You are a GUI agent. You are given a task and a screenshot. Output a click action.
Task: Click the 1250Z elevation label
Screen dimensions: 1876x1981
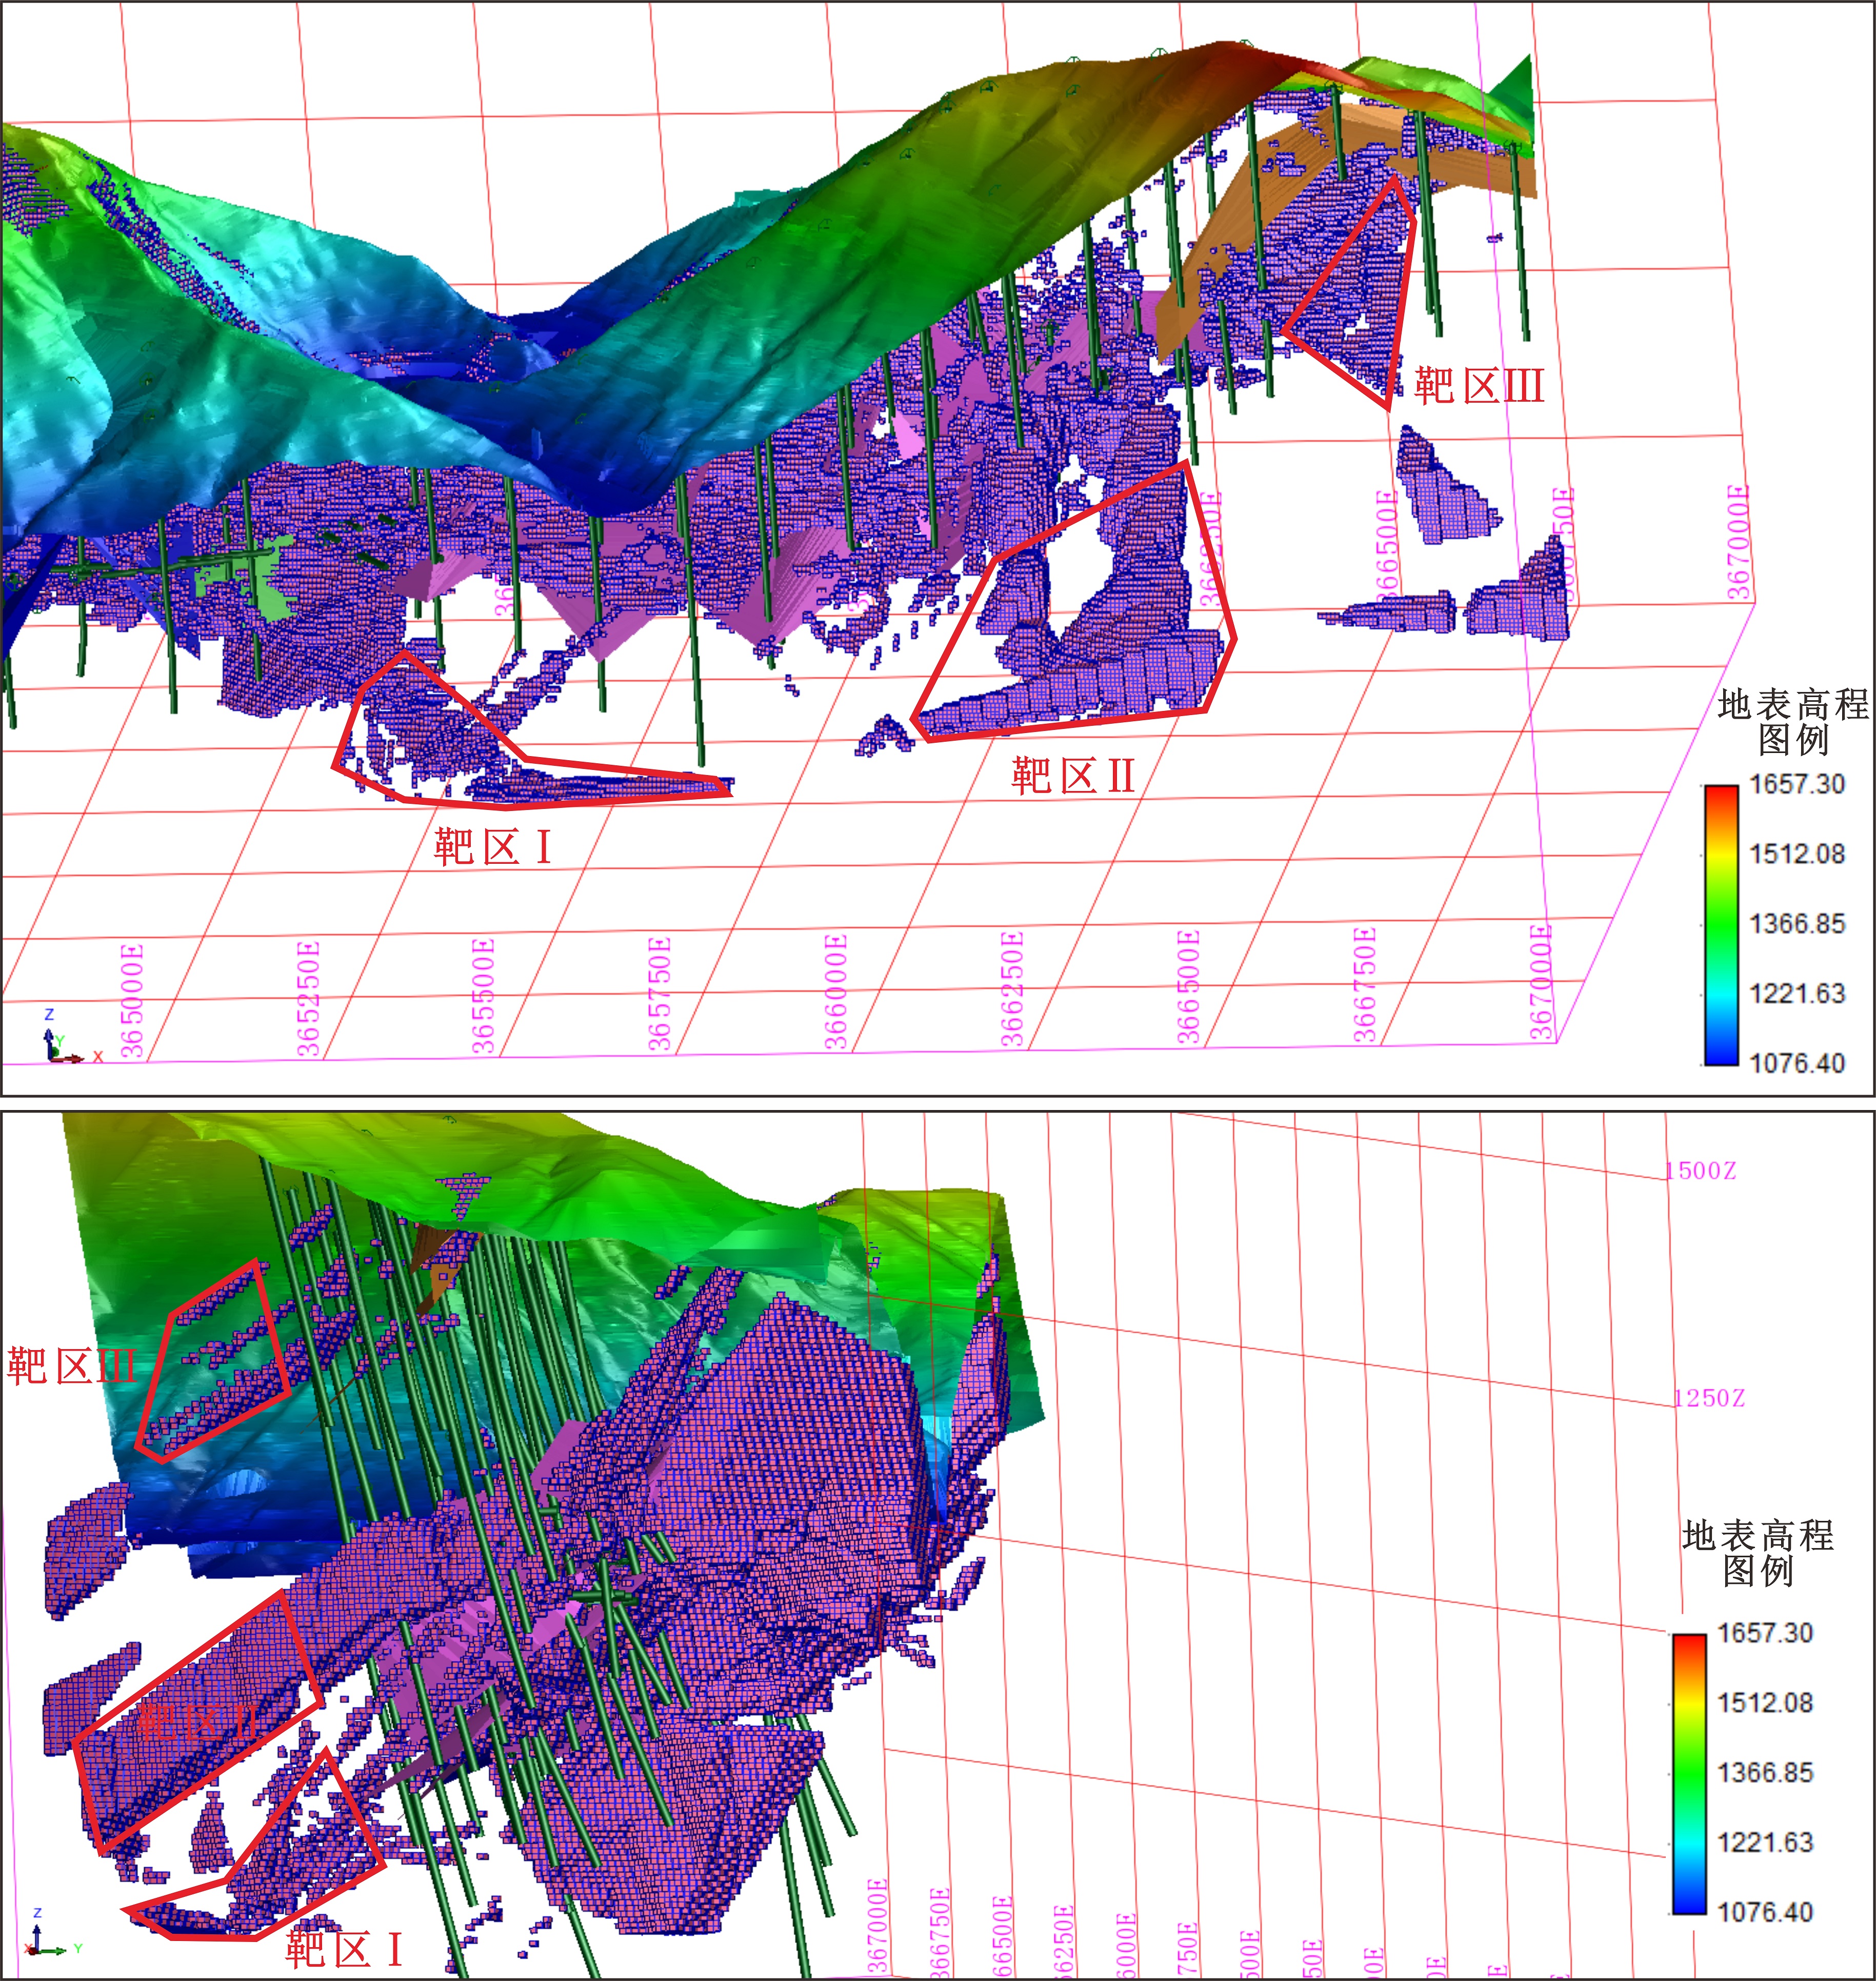point(1709,1398)
